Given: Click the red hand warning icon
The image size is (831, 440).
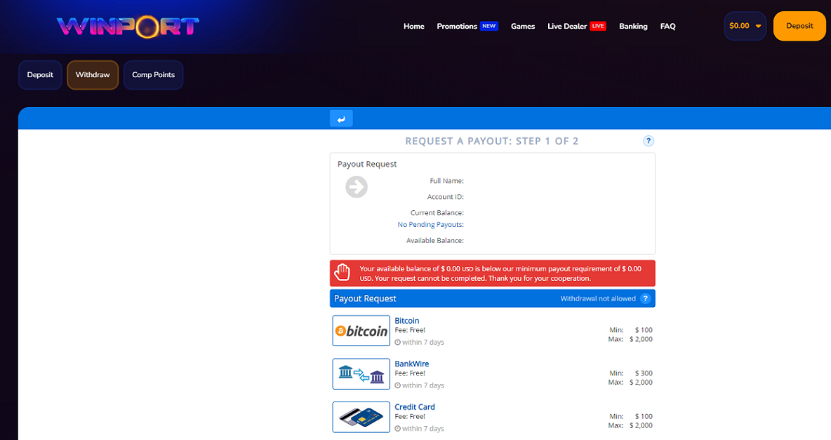Looking at the screenshot, I should coord(343,272).
